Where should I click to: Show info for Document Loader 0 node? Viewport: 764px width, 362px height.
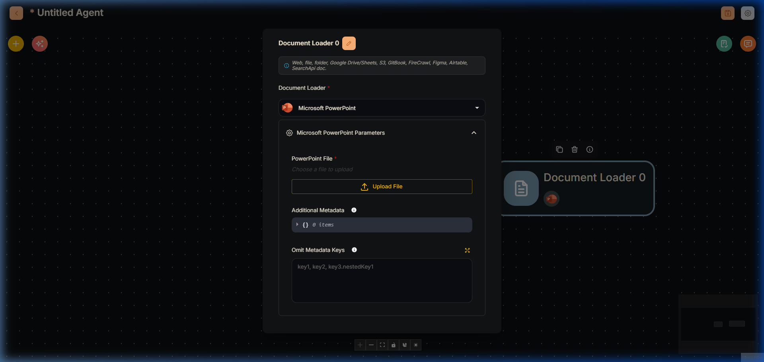click(x=590, y=149)
